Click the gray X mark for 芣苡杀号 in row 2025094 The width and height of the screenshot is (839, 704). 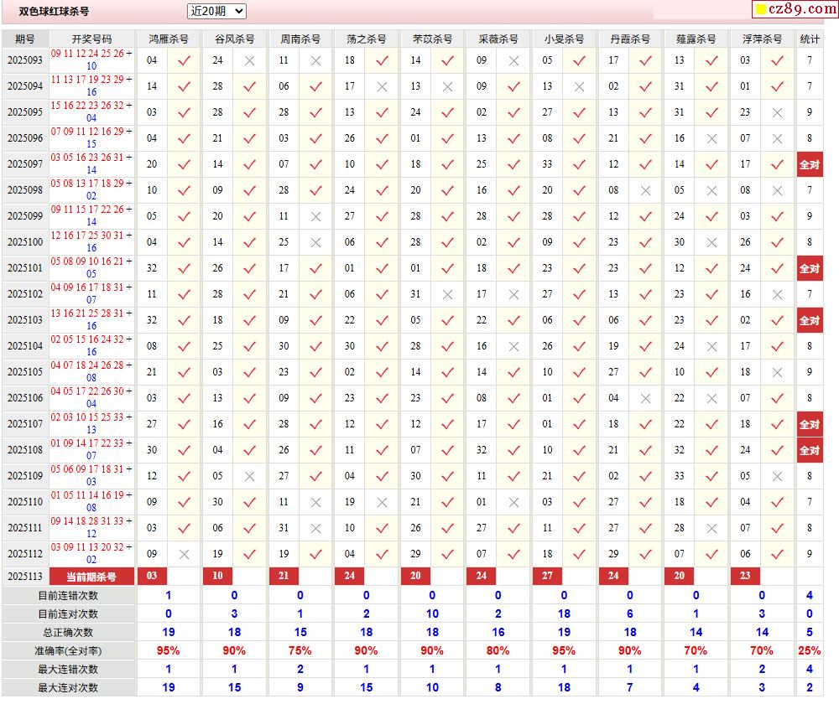click(447, 86)
